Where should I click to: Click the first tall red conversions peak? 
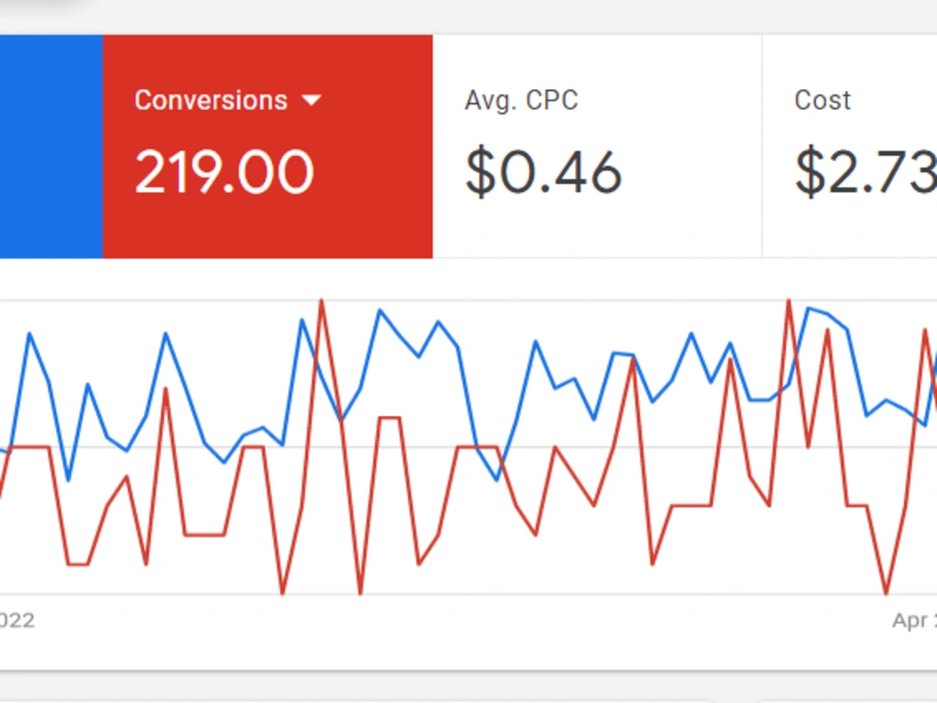coord(321,302)
